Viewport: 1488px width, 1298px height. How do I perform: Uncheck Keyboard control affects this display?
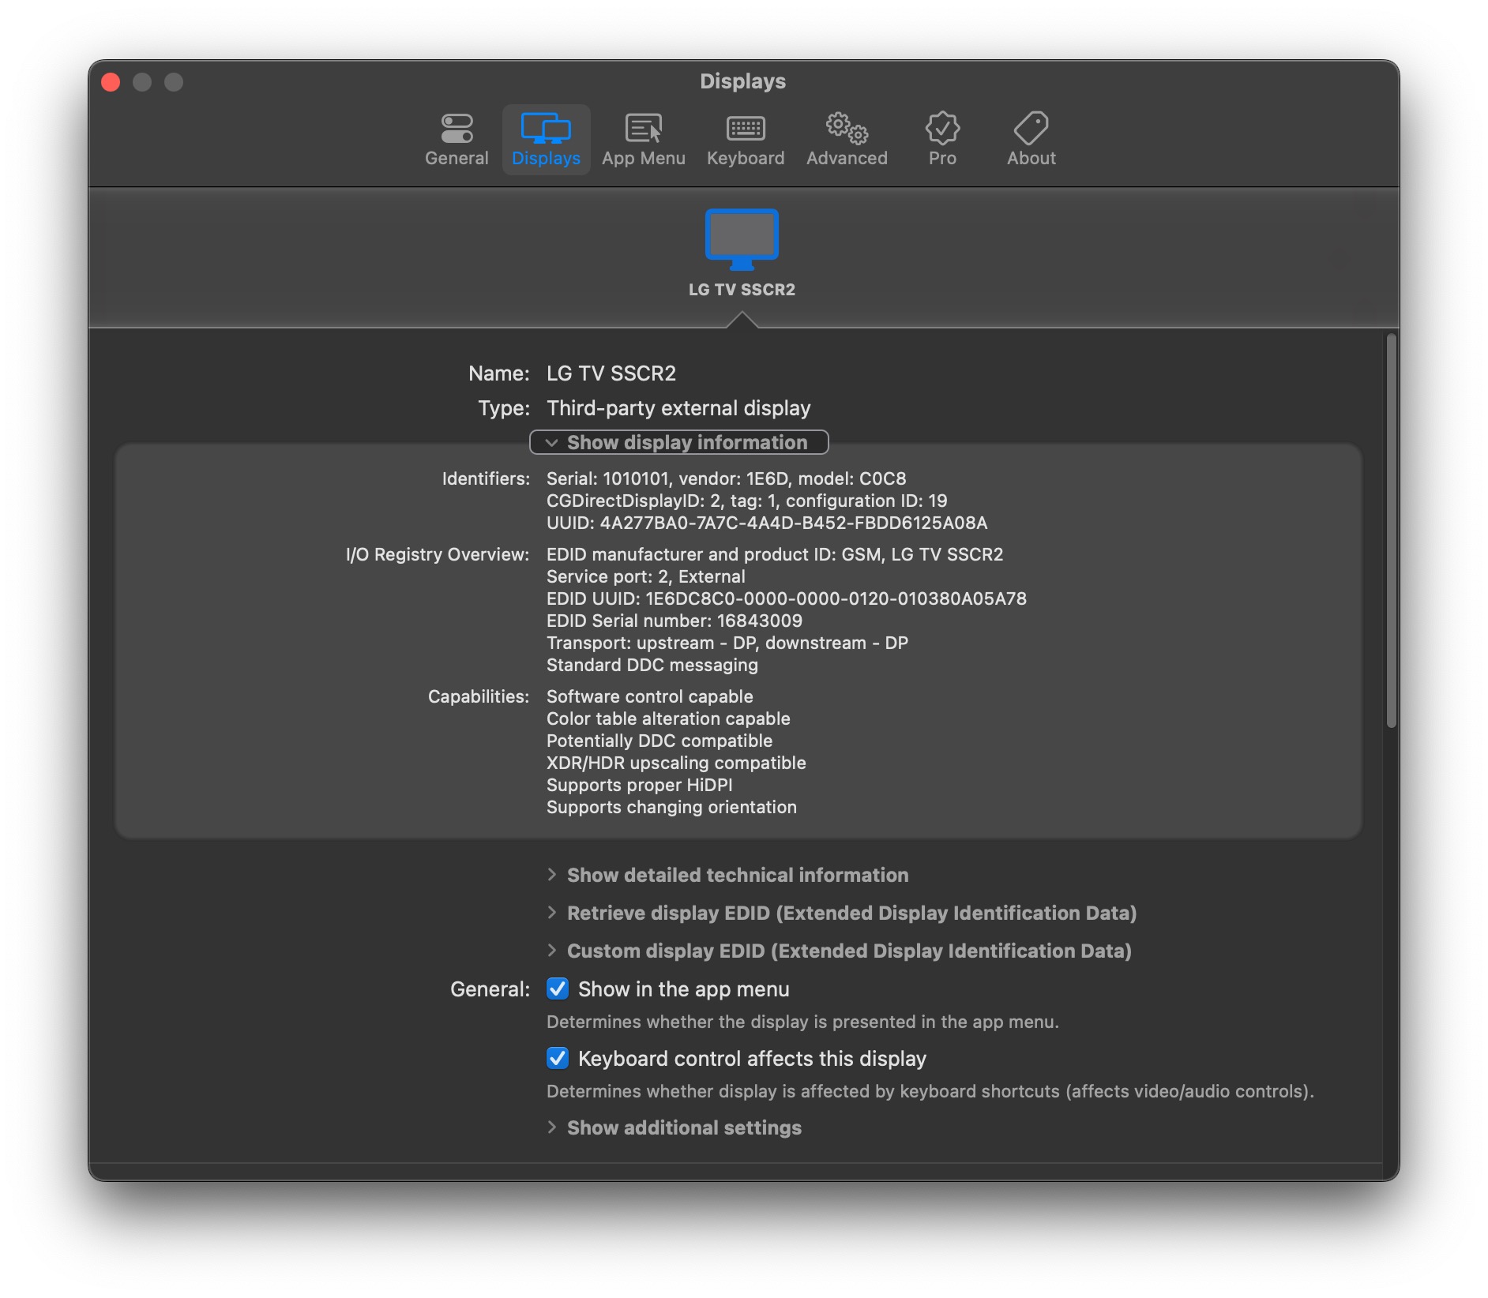558,1058
